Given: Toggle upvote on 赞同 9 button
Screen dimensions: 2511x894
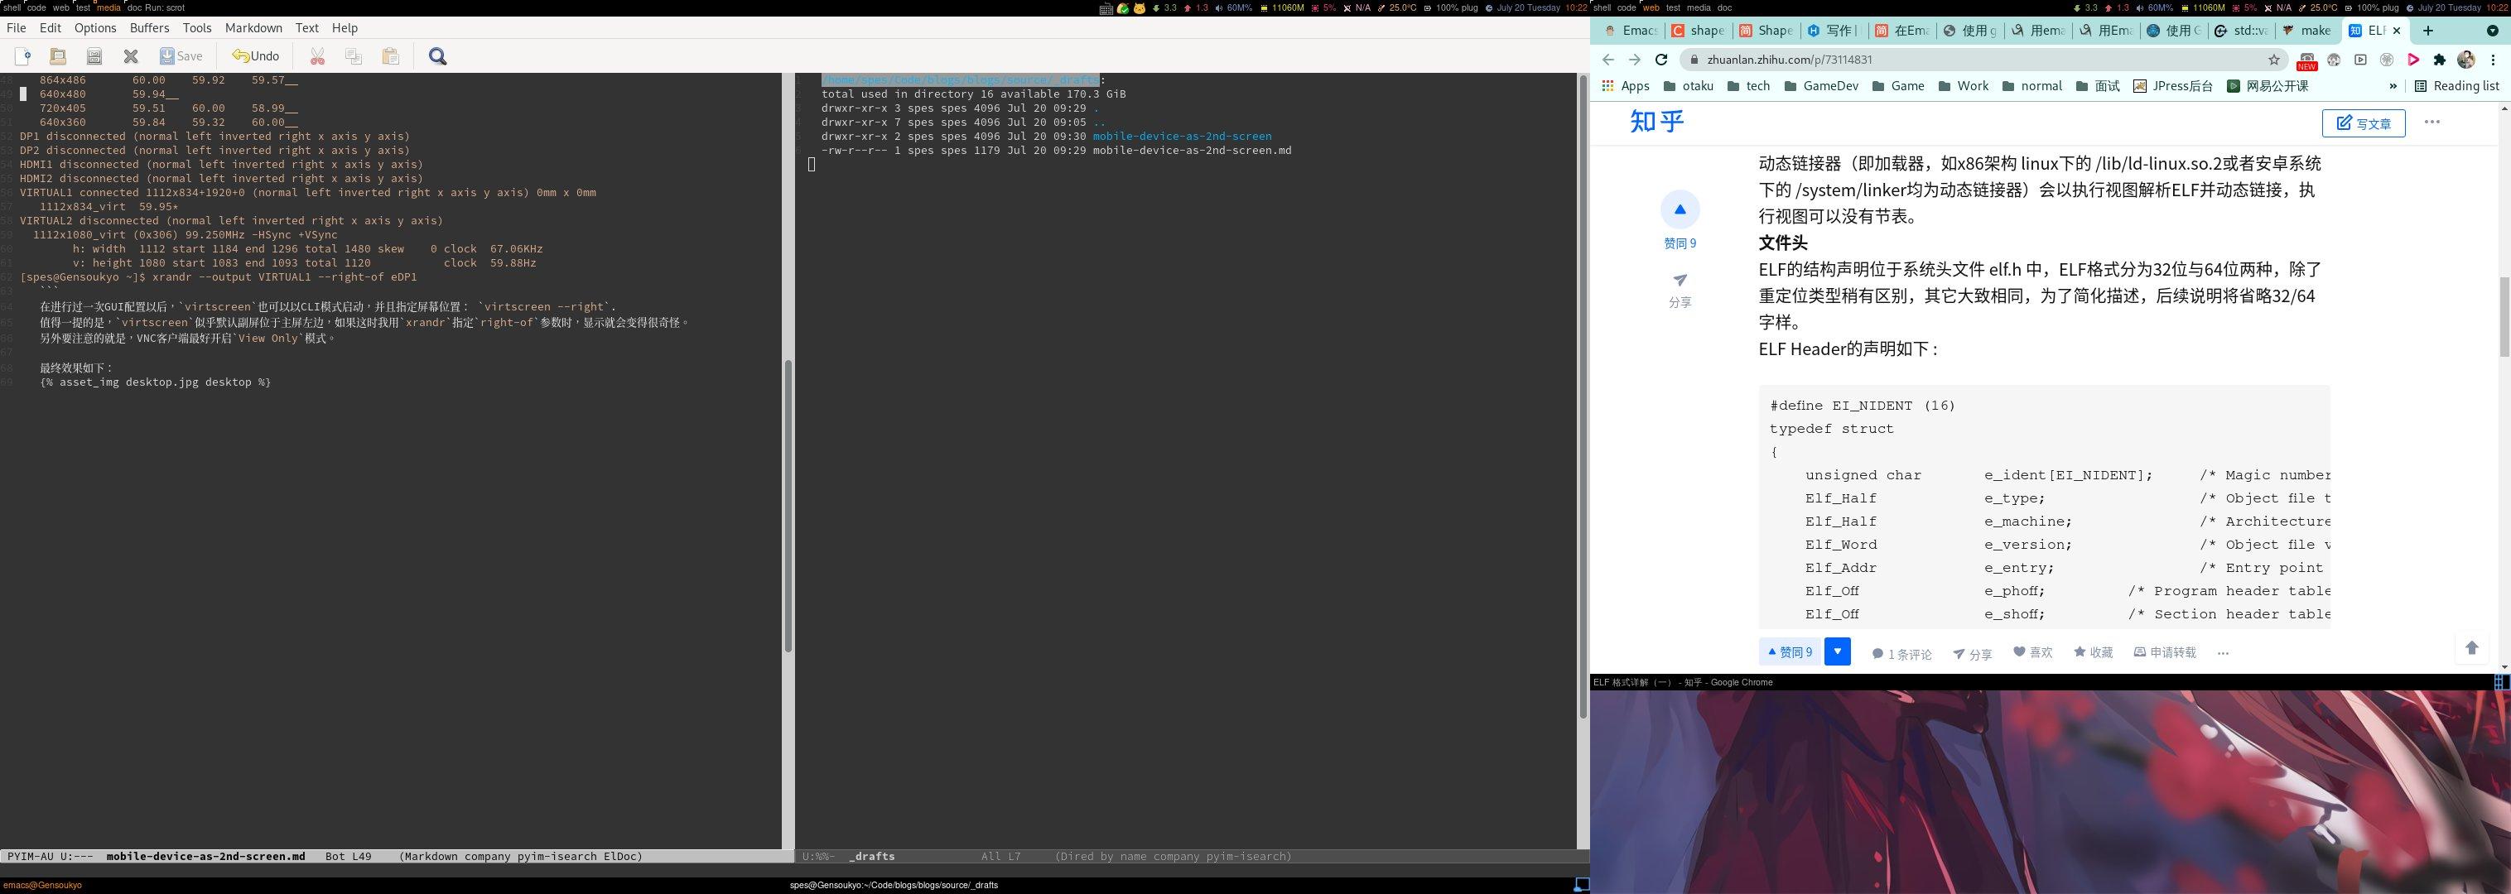Looking at the screenshot, I should tap(1790, 651).
